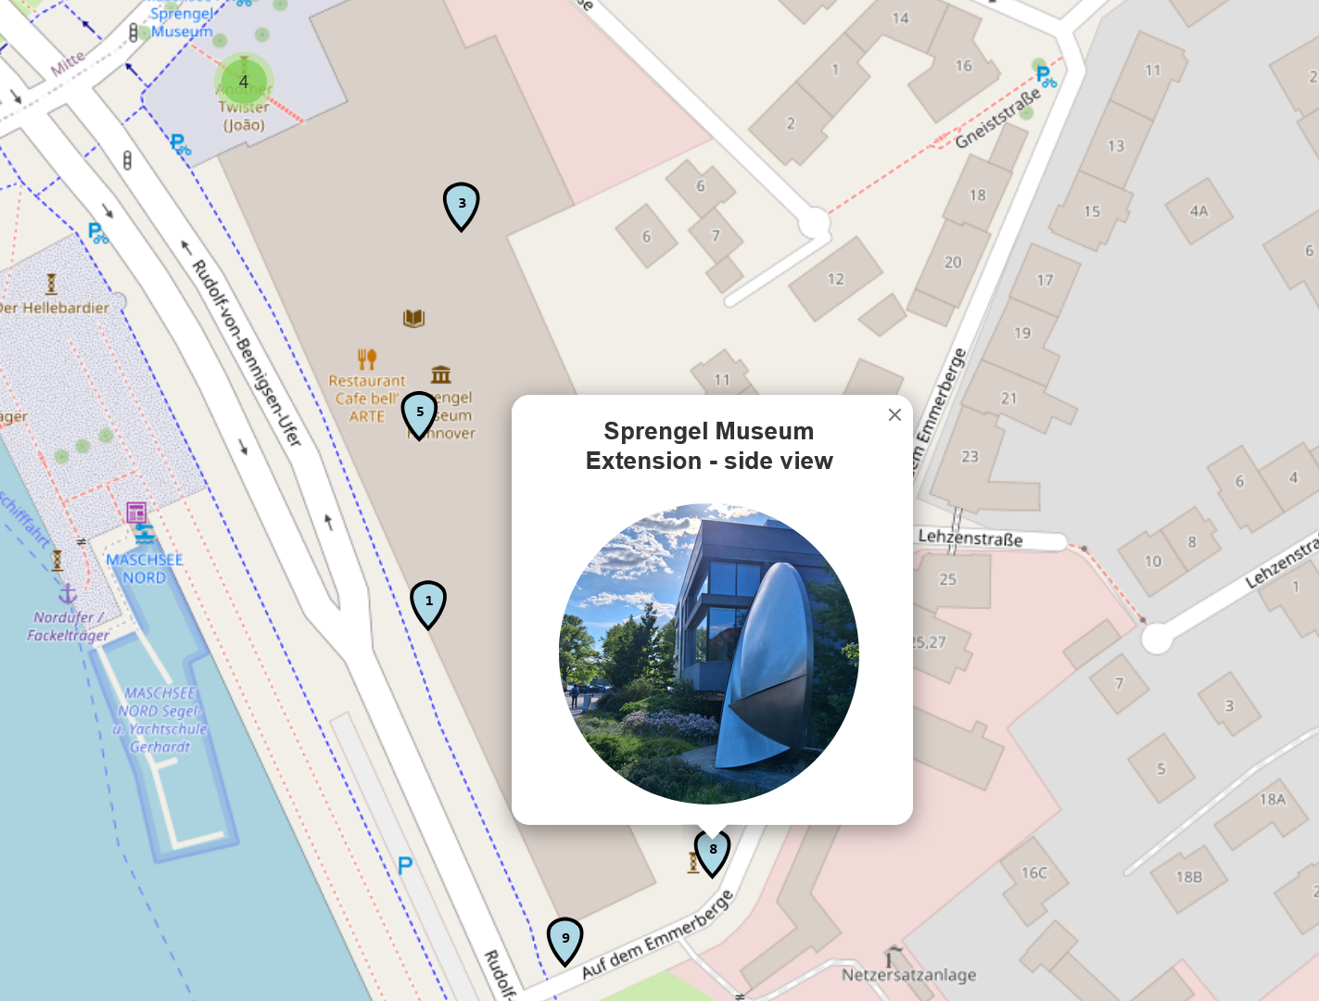This screenshot has width=1319, height=1001.
Task: Click the monument icon beside marker 8
Action: click(692, 863)
